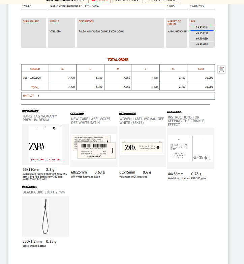
Task: Click the table extract icon beside Total Order
Action: [221, 69]
